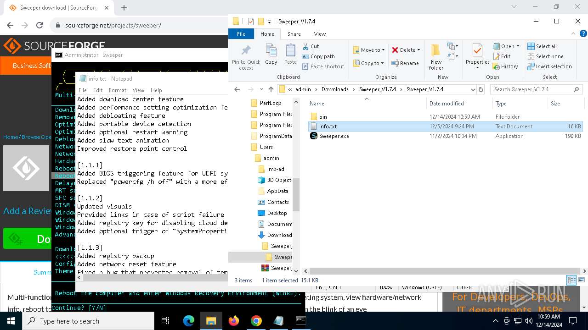Open Explorer help question mark icon
Viewport: 588px width, 330px height.
coord(583,34)
